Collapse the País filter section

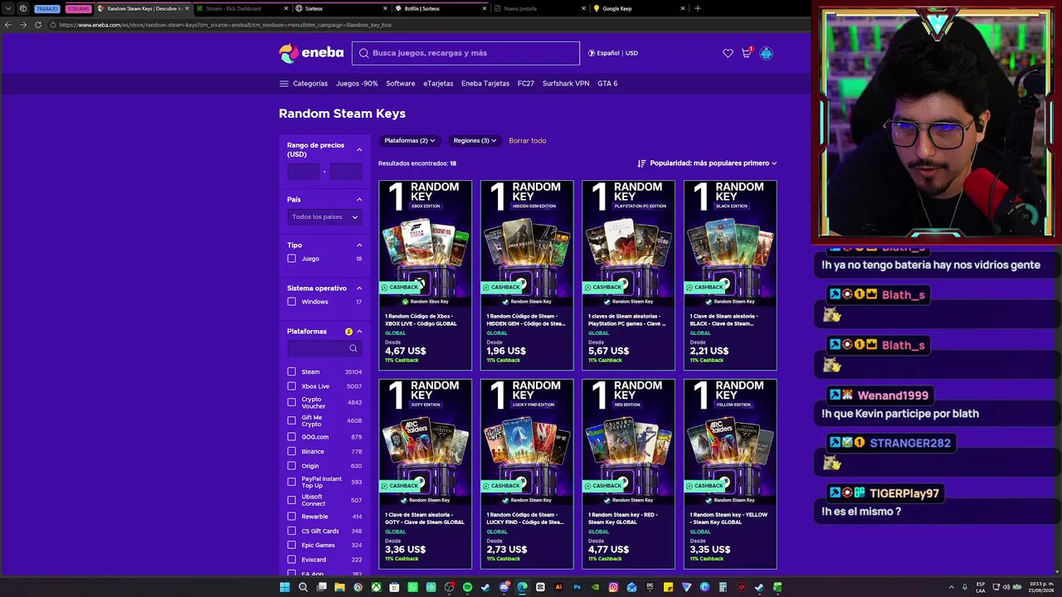(x=359, y=200)
